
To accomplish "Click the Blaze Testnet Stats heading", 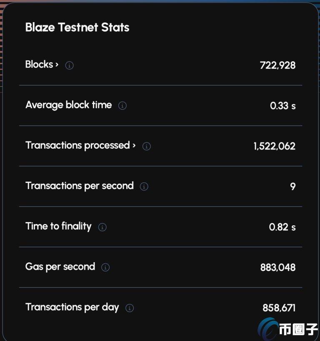I will 77,28.
